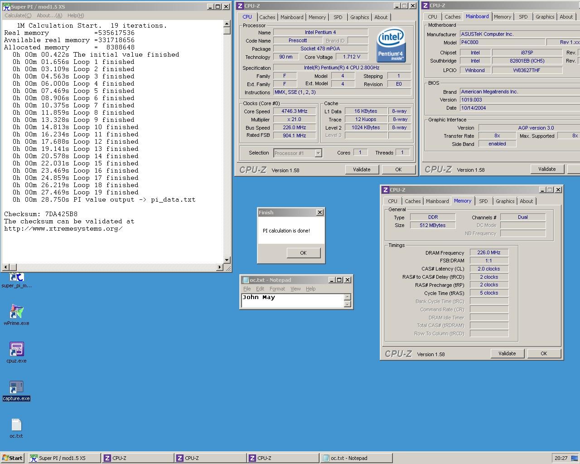The image size is (580, 464).
Task: Click the taskbar clock showing 20:27
Action: tap(561, 458)
